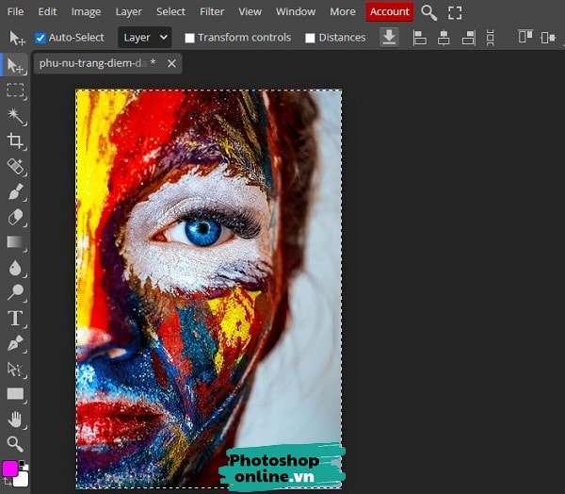Screen dimensions: 565x494
Task: Select the Move tool in the toolbar
Action: (x=15, y=65)
